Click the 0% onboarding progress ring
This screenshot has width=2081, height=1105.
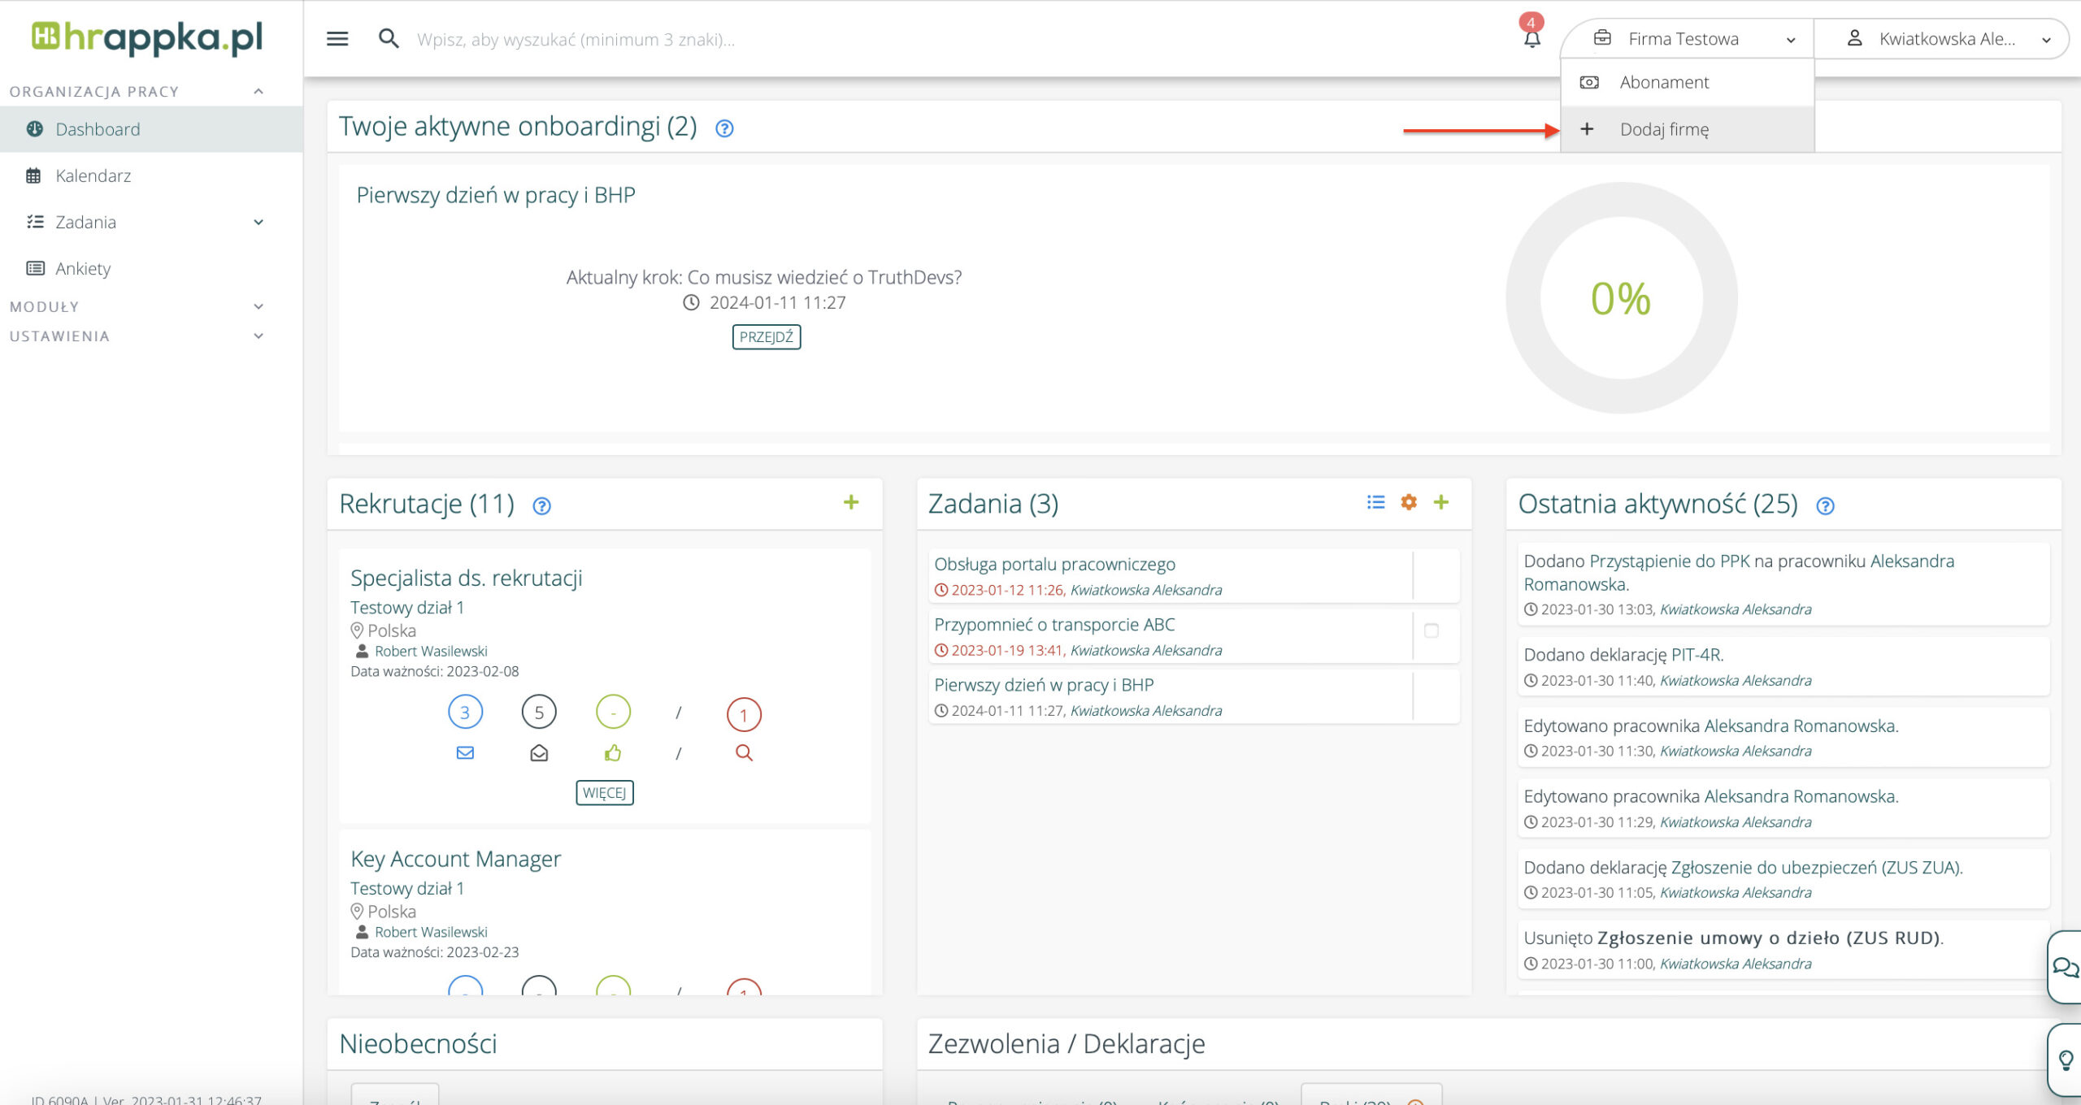(x=1621, y=298)
